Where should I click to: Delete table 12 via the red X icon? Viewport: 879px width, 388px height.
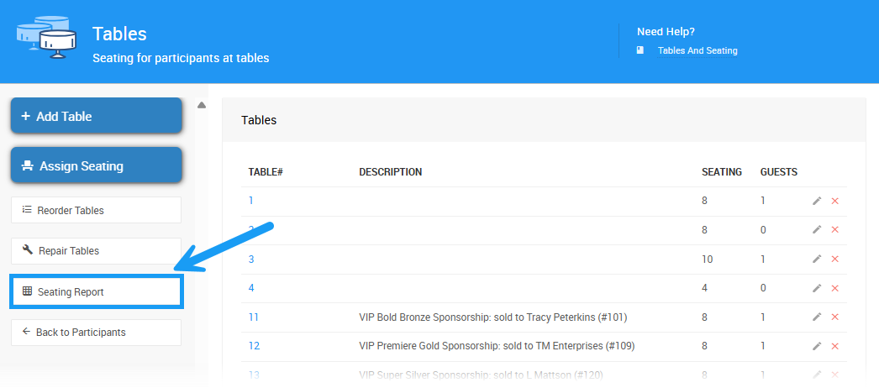(x=834, y=346)
